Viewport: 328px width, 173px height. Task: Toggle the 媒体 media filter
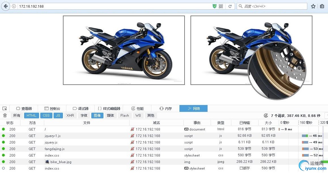point(110,115)
